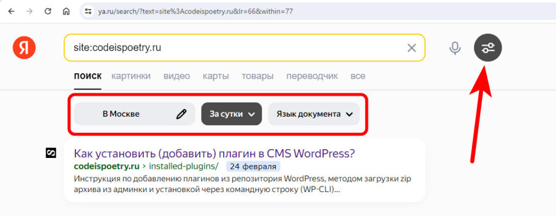The width and height of the screenshot is (556, 216).
Task: Open the карты tab
Action: point(216,76)
